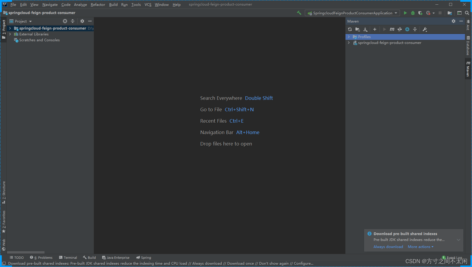Viewport: 472px width, 267px height.
Task: Open Event Log from status bar
Action: coord(452,258)
